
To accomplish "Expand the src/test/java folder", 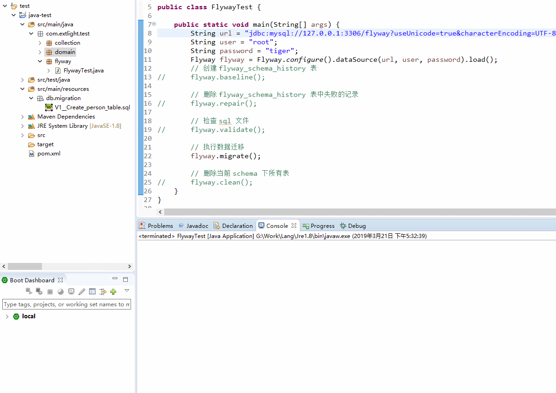I will [x=23, y=80].
